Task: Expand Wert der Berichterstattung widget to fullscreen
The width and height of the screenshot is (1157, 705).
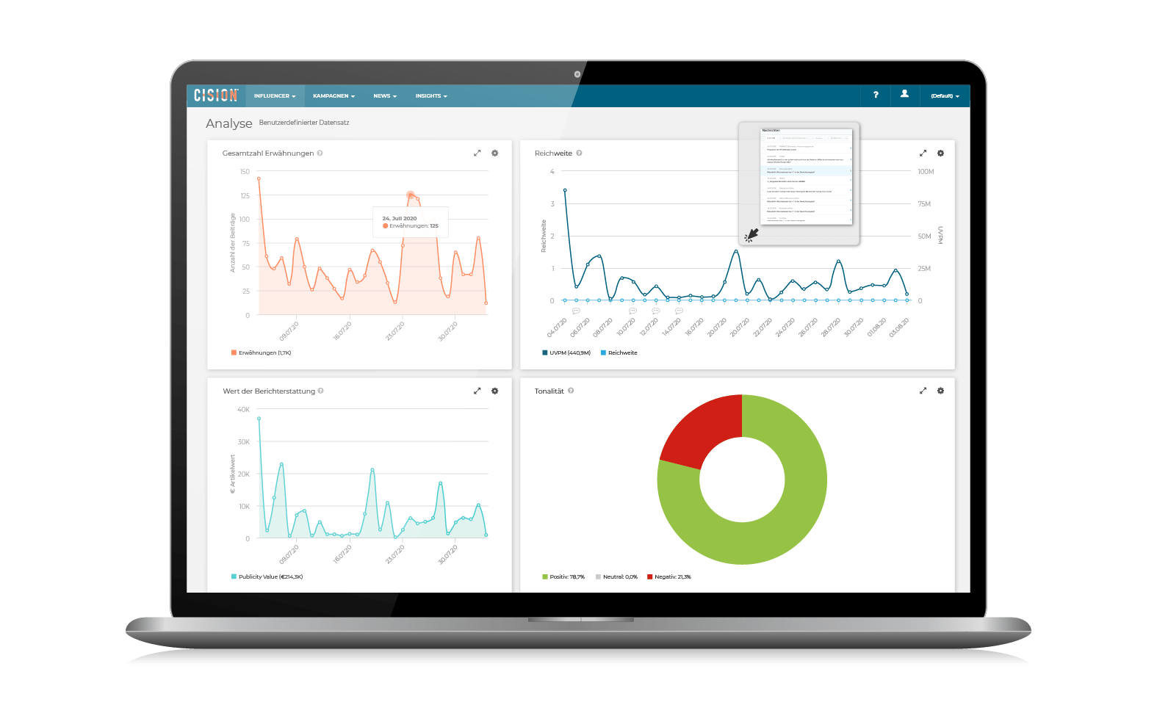Action: 477,391
